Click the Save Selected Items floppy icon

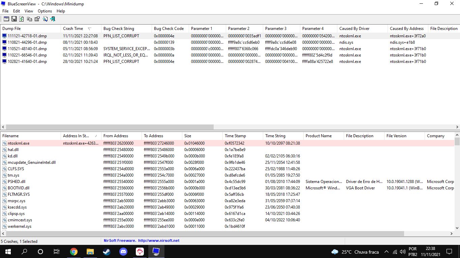14,19
